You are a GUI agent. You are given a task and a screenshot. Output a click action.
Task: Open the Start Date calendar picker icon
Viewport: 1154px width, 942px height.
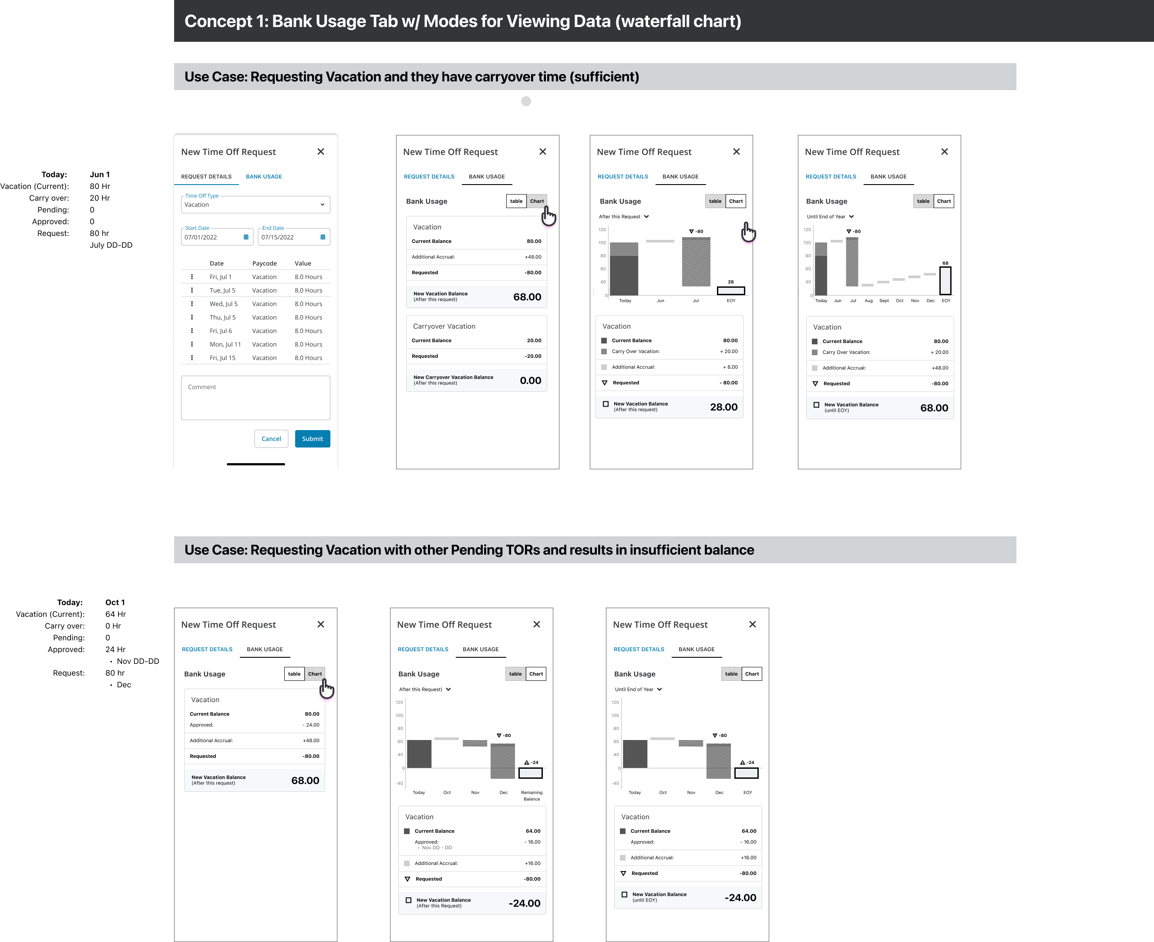click(246, 237)
